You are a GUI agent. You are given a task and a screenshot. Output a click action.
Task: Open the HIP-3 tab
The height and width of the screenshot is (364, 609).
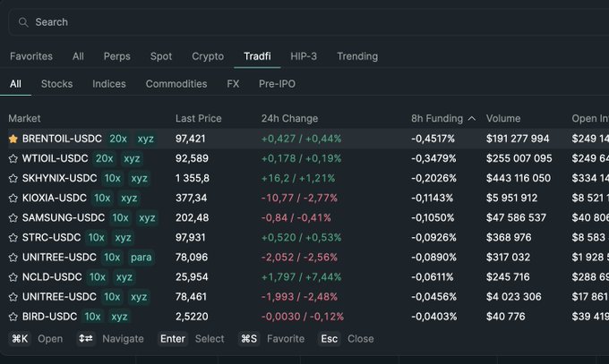click(x=304, y=56)
